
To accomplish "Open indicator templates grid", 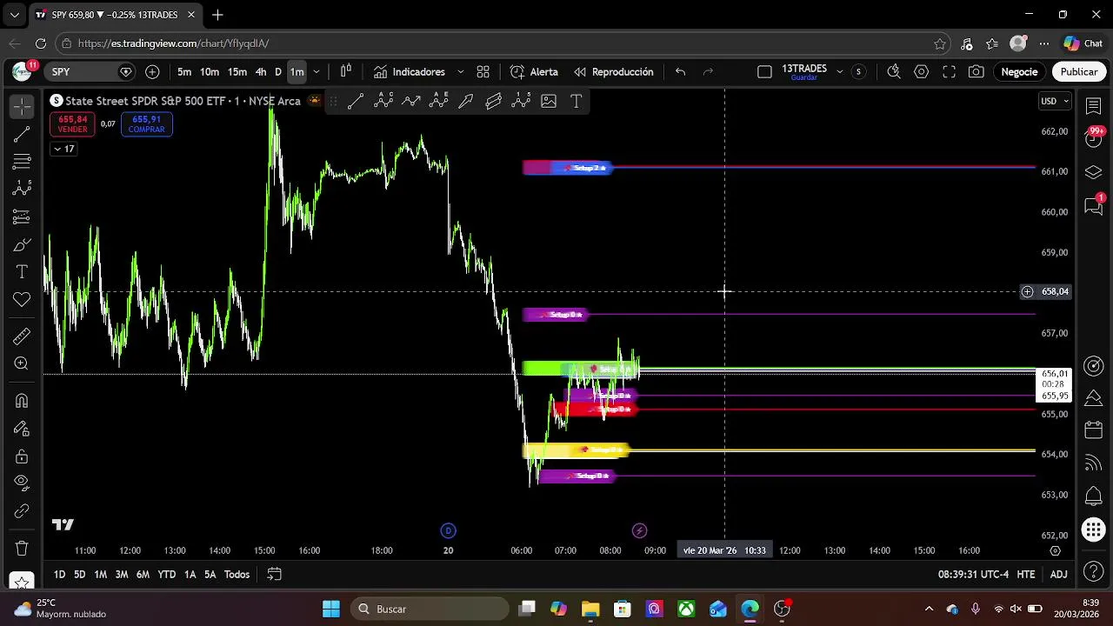I will [x=483, y=71].
